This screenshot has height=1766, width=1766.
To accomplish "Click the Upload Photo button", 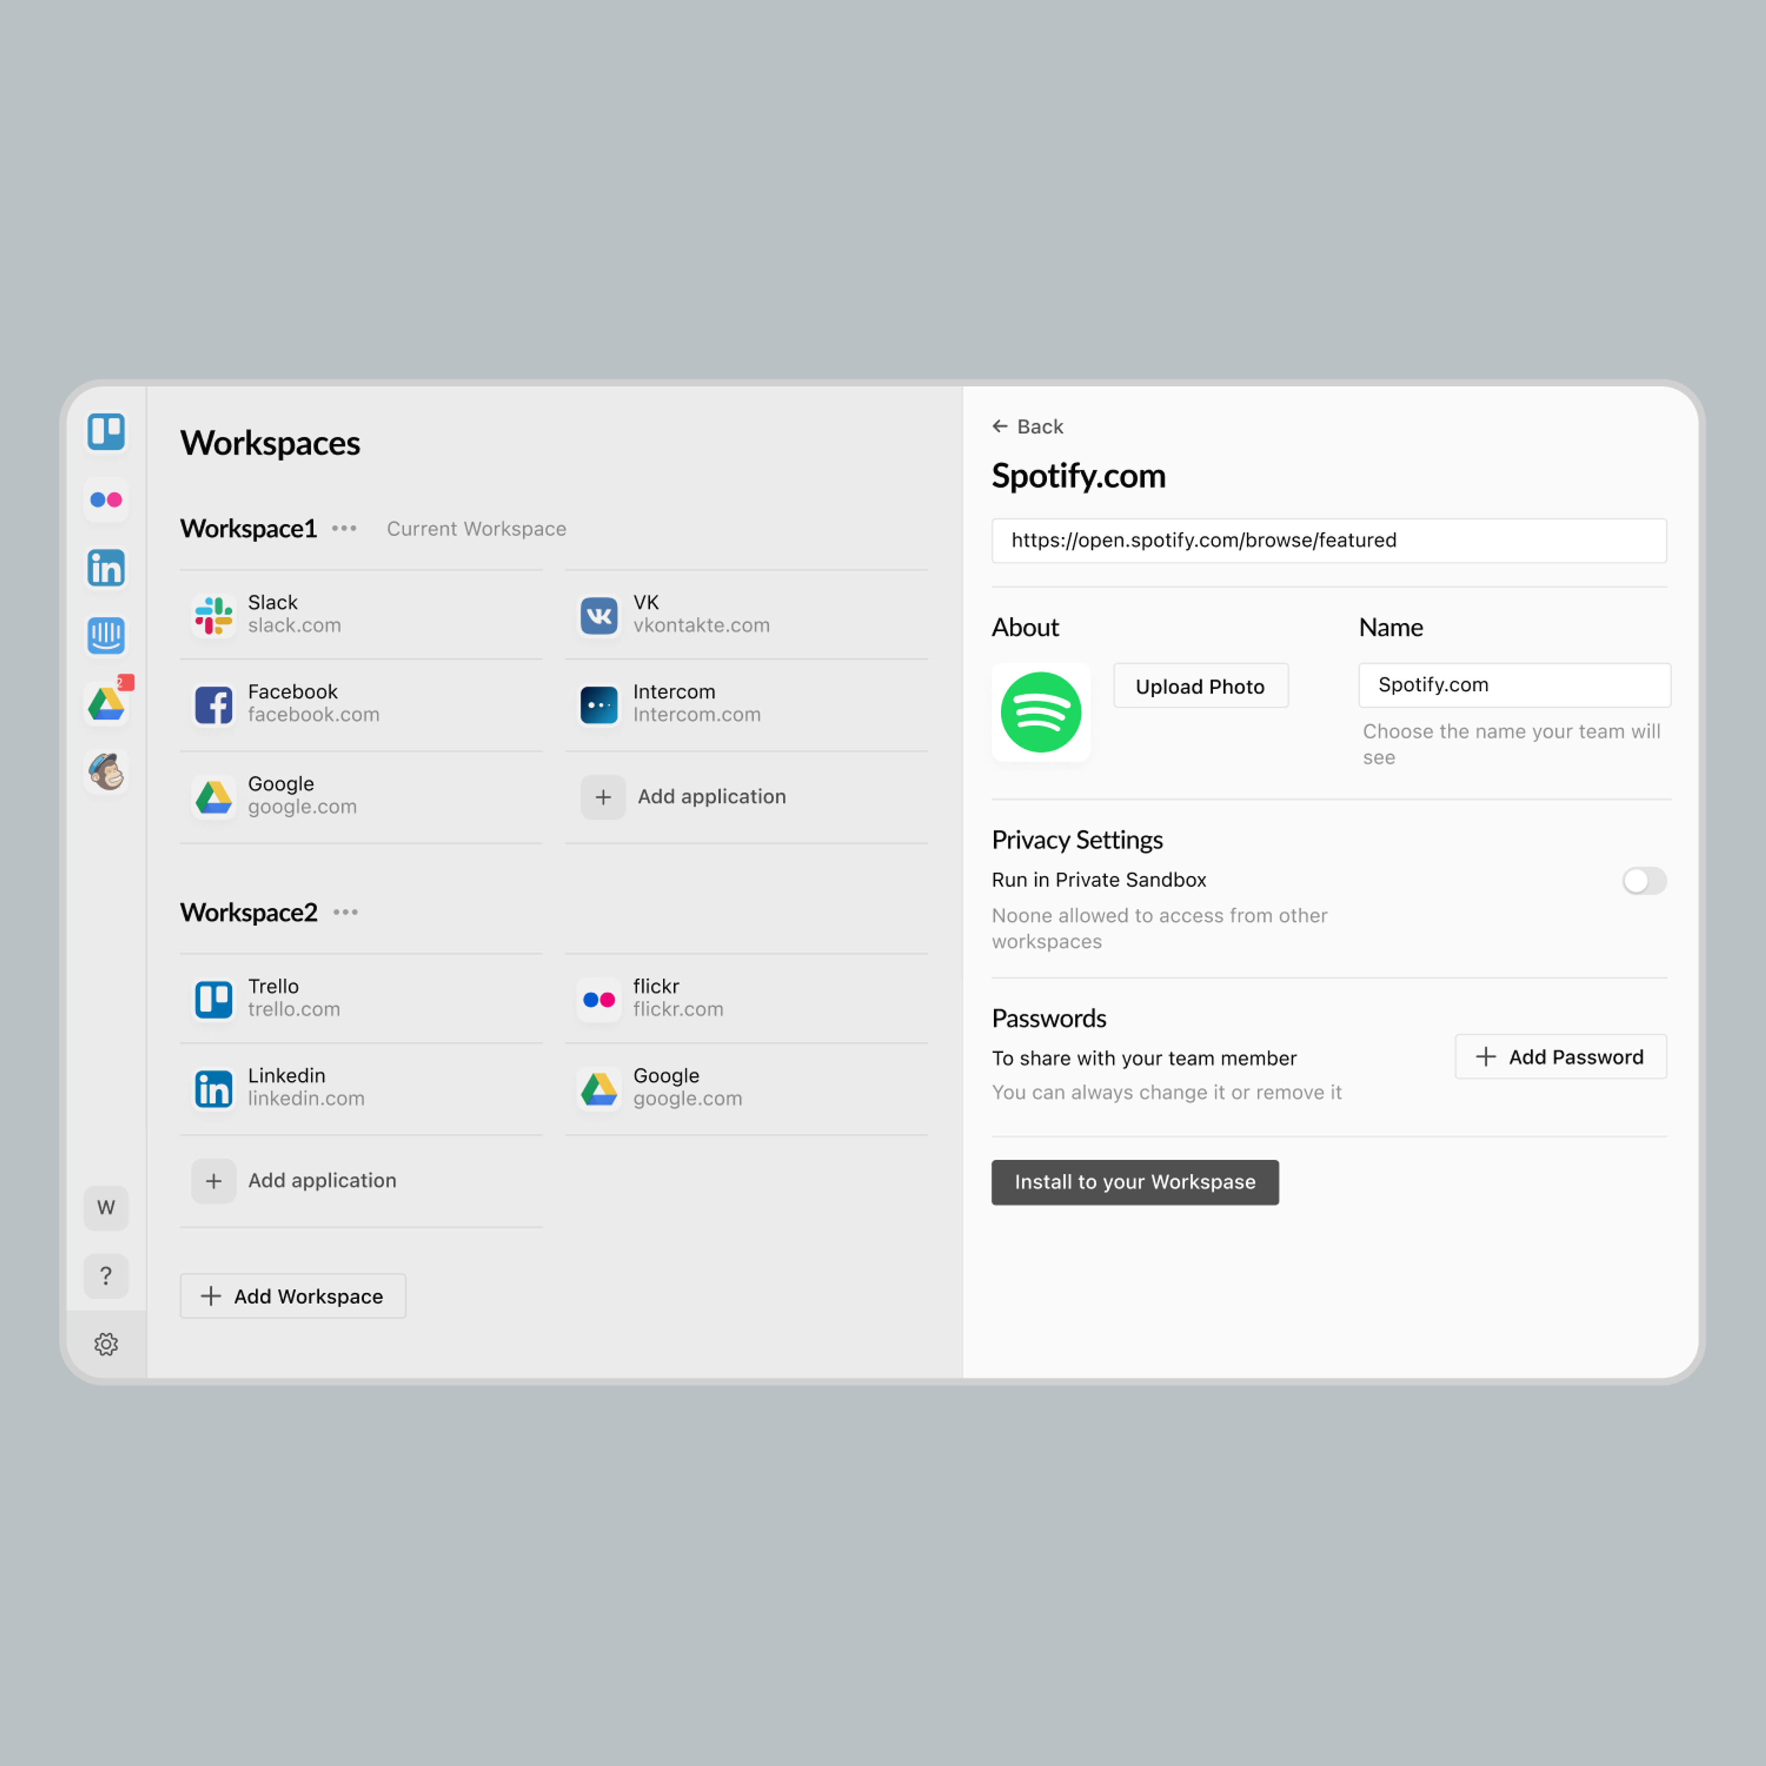I will click(1200, 687).
